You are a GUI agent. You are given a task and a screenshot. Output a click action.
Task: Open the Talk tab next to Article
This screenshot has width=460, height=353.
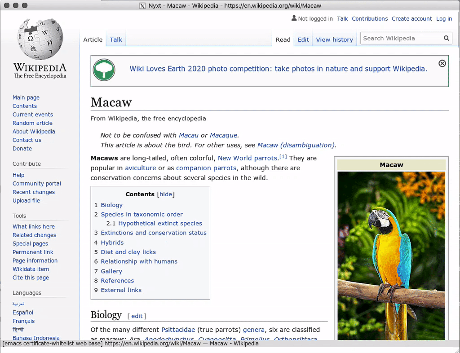tap(116, 40)
